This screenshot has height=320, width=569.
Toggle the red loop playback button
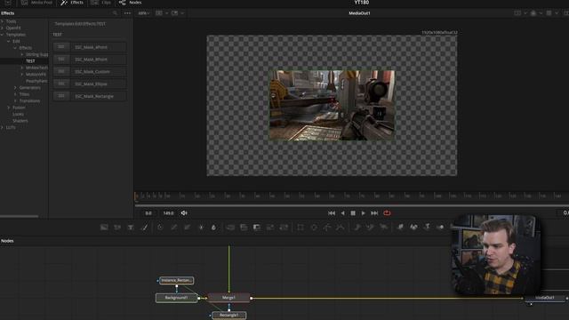387,213
